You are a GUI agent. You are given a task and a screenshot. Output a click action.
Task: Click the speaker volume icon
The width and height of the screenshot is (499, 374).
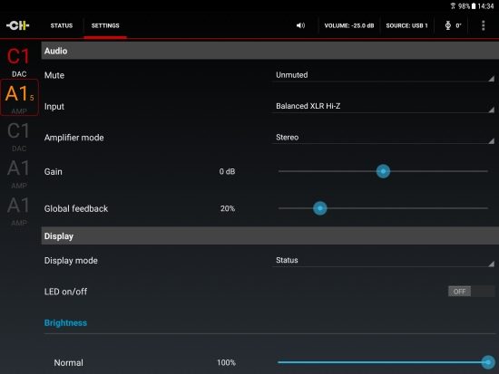point(300,25)
